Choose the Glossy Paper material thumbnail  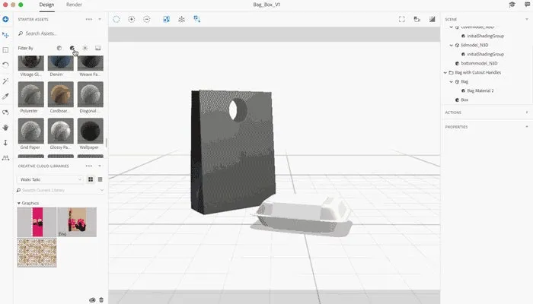[60, 131]
